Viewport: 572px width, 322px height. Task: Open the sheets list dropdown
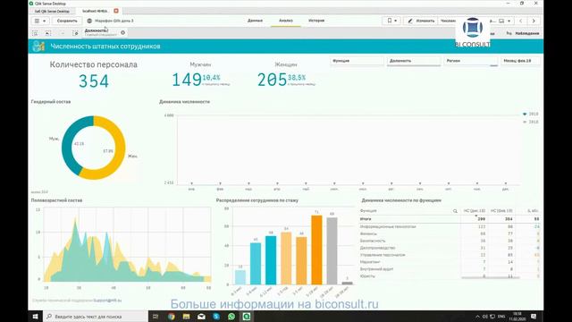(x=505, y=21)
